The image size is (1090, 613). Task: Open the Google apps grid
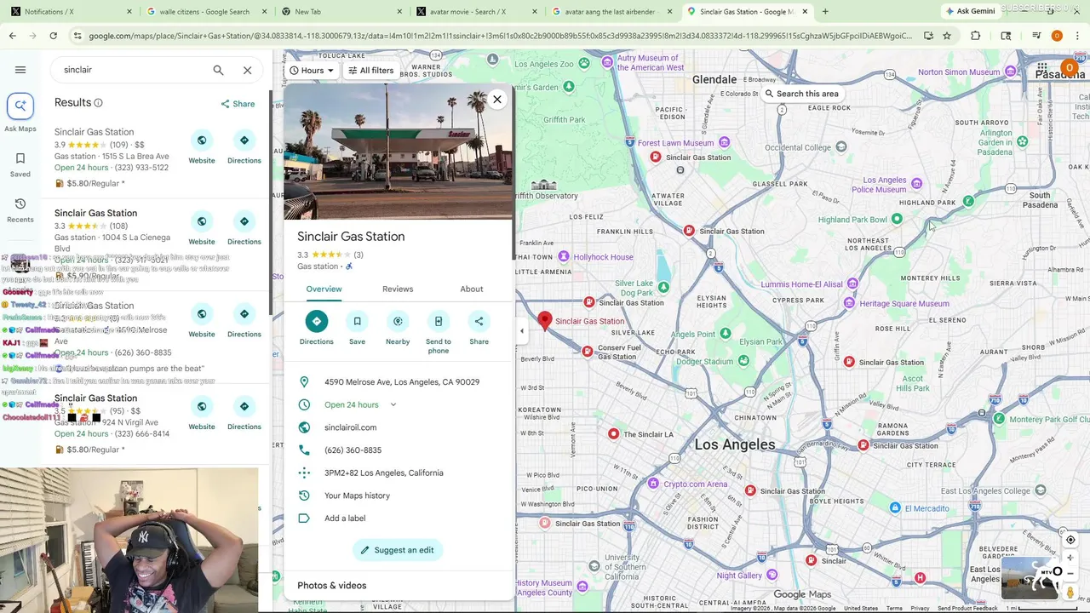[1041, 67]
